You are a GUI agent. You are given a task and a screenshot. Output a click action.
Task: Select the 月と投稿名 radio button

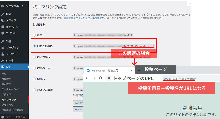coord(34,57)
